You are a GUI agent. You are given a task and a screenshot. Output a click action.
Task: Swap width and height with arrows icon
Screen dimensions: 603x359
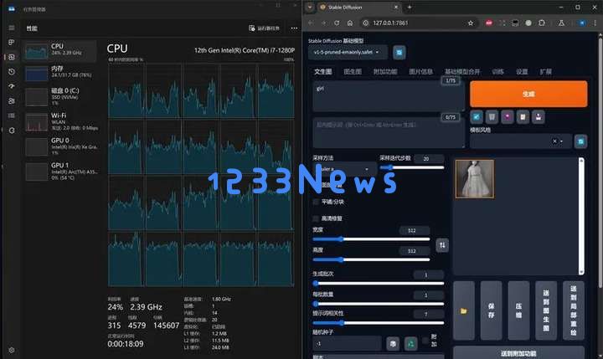tap(442, 245)
